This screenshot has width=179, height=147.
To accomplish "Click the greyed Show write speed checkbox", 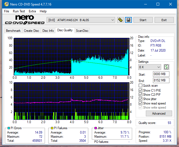I will [140, 108].
